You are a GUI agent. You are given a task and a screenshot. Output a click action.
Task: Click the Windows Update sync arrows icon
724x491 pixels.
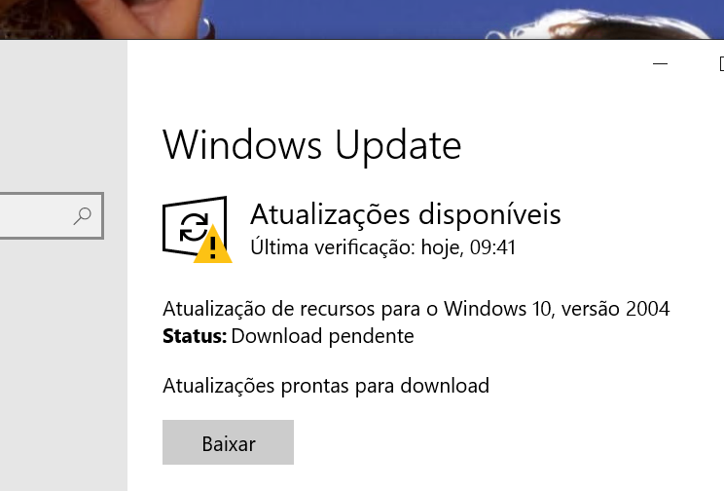(194, 227)
